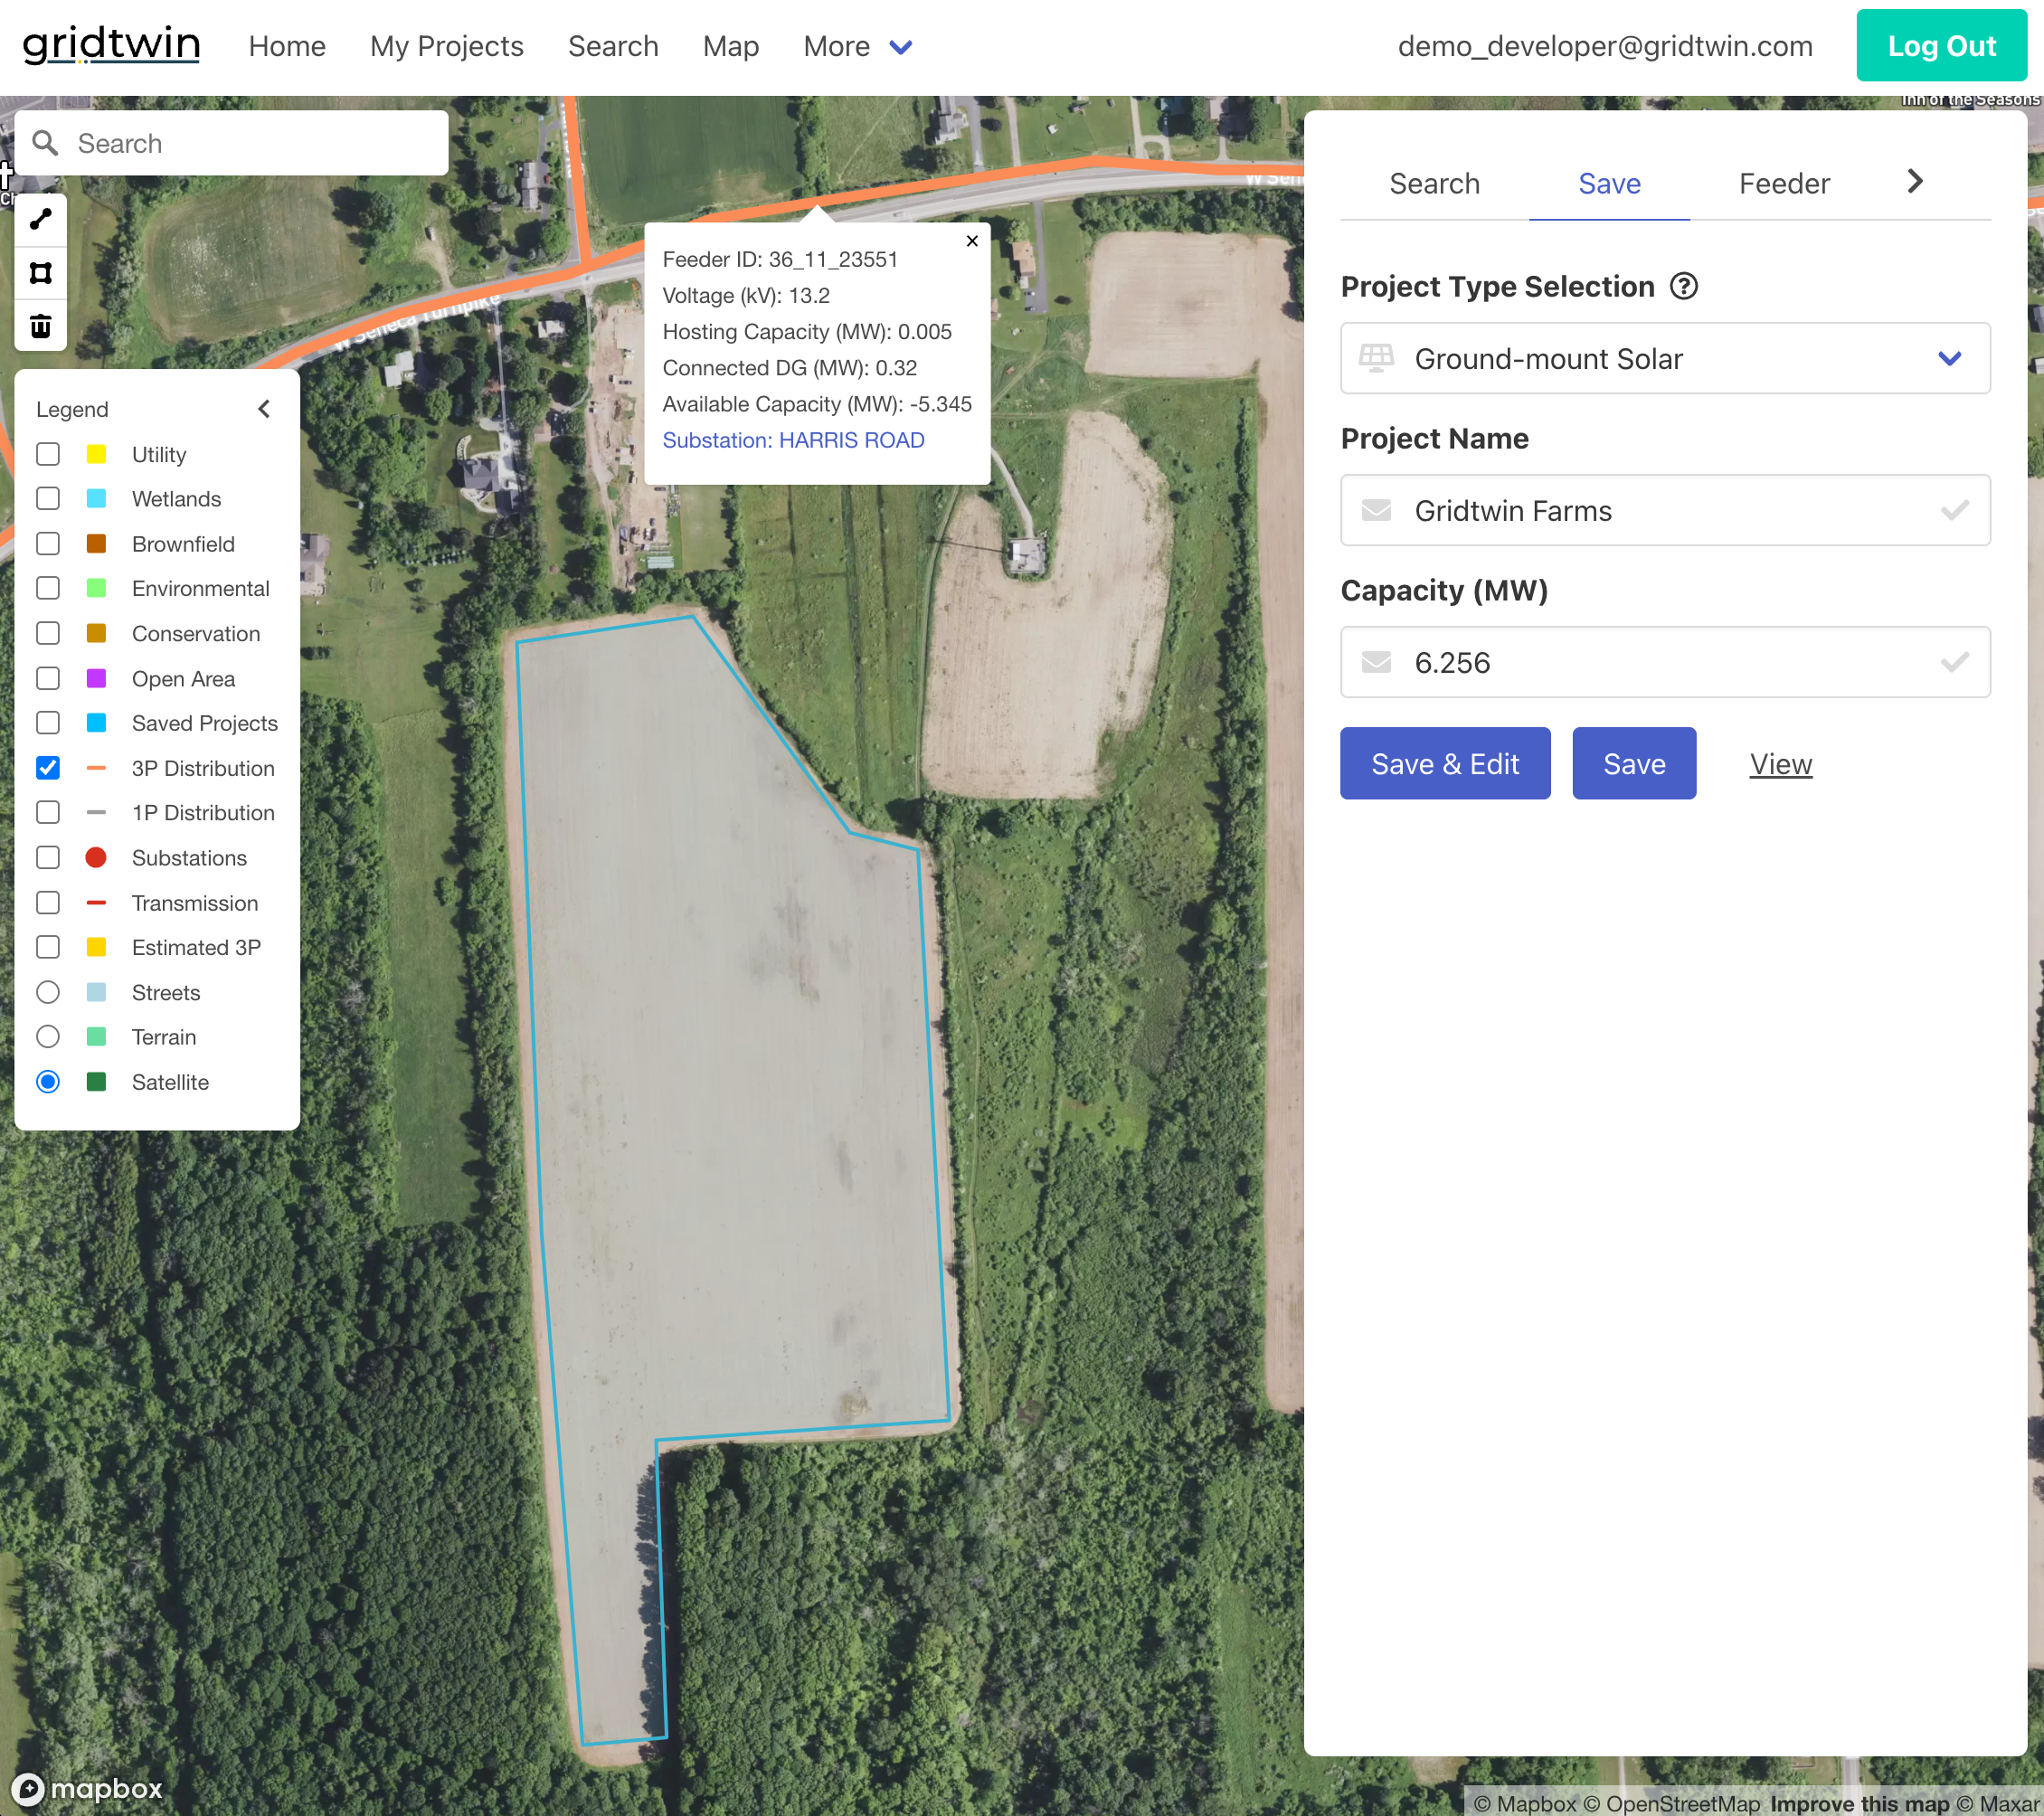Click the trash delete tool
The image size is (2044, 1816).
click(x=40, y=325)
